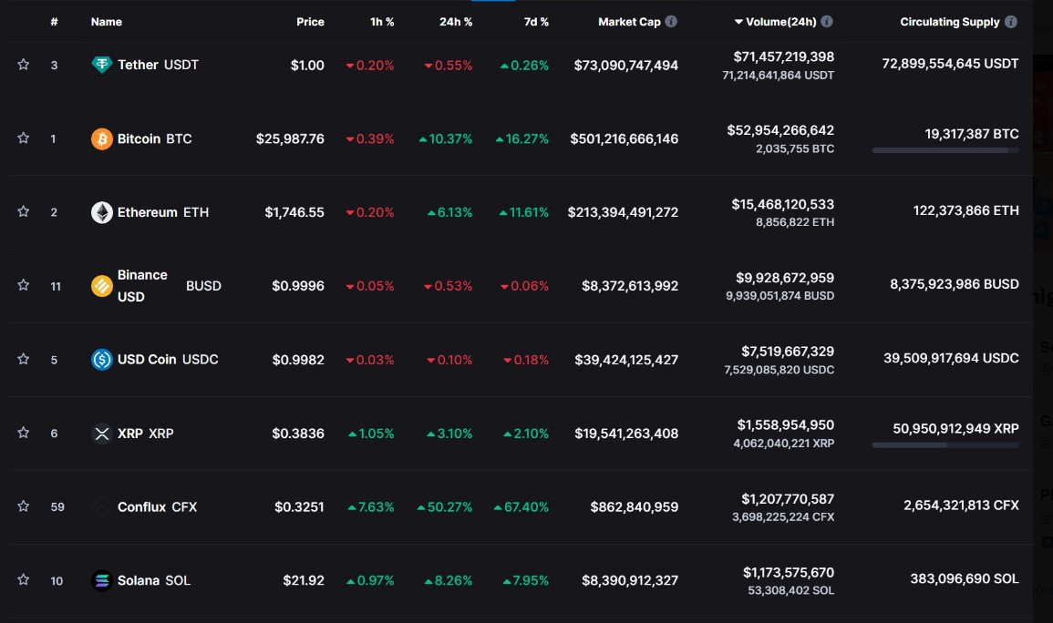Click the Ethereum diamond logo icon

click(101, 212)
